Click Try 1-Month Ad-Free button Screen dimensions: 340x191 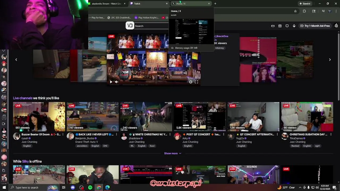315,26
